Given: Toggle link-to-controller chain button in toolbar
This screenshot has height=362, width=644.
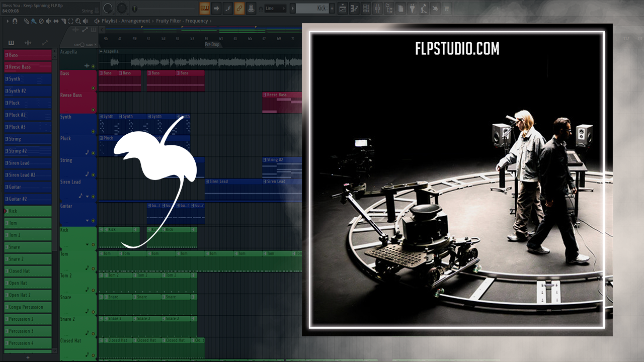Looking at the screenshot, I should (x=239, y=9).
